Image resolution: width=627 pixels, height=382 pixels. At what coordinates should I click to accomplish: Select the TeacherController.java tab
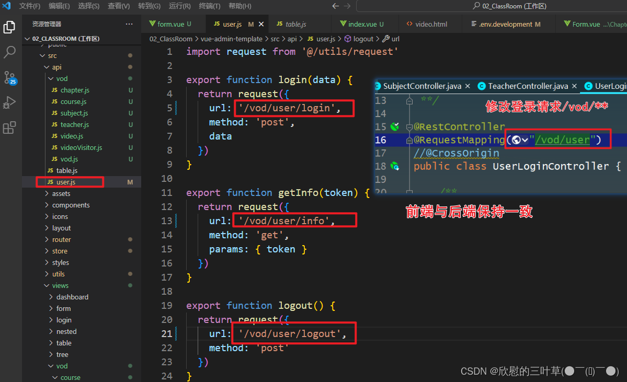pos(528,86)
